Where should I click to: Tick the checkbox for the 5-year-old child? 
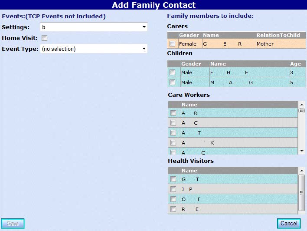(173, 82)
